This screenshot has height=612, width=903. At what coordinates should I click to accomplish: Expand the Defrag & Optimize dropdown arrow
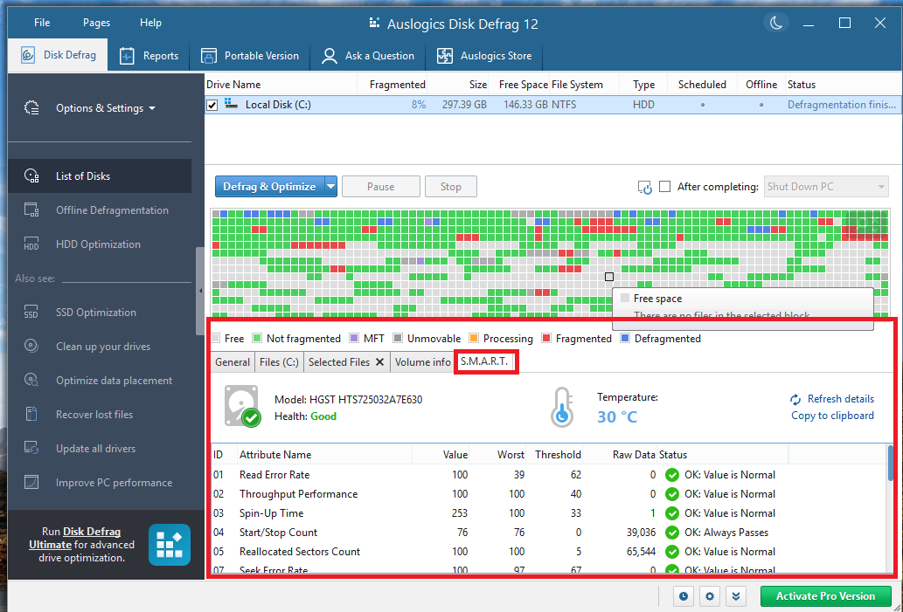click(330, 187)
